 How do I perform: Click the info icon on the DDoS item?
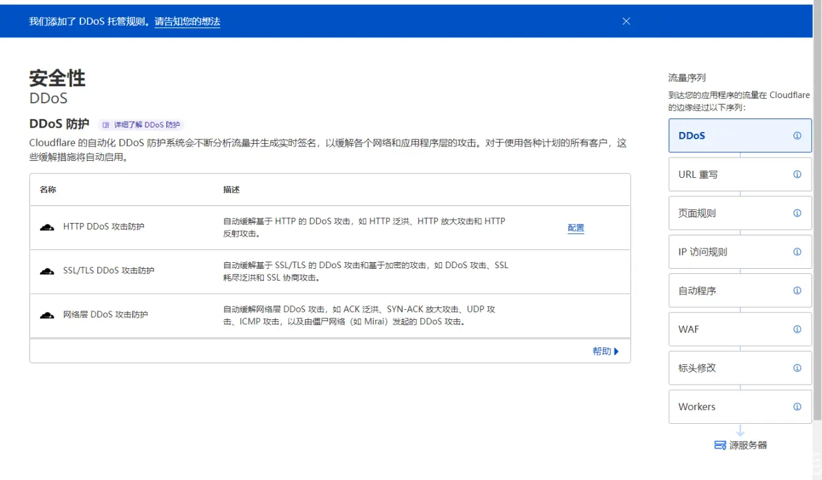point(797,136)
